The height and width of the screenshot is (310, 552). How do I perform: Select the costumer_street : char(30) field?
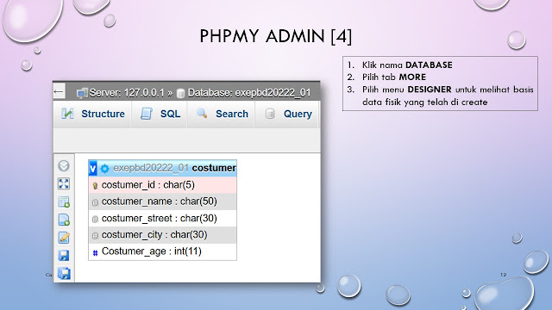click(x=163, y=218)
